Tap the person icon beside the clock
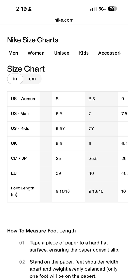The height and width of the screenshot is (278, 128). (30, 9)
